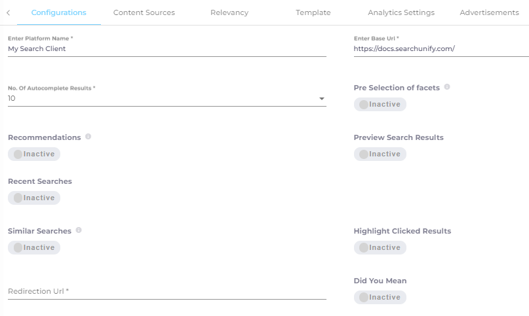
Task: Click info icon next to Similar Searches
Action: coord(79,230)
